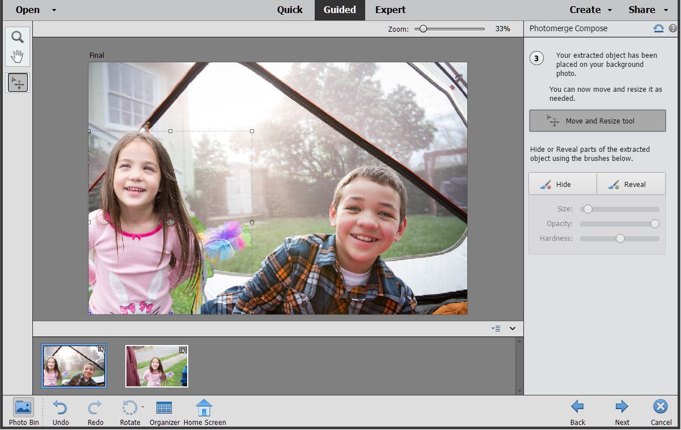
Task: Select the Zoom magnifier tool
Action: point(18,37)
